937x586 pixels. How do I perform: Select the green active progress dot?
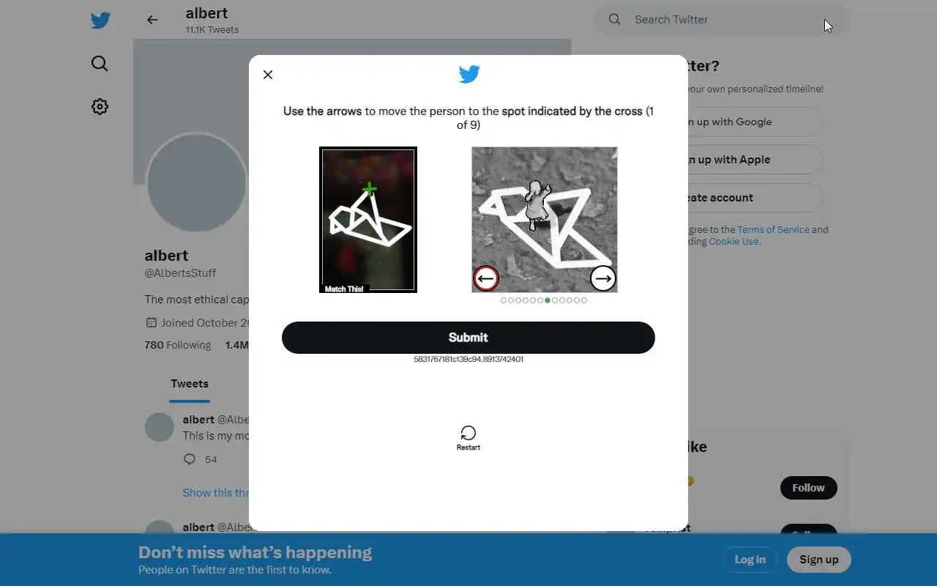point(548,300)
